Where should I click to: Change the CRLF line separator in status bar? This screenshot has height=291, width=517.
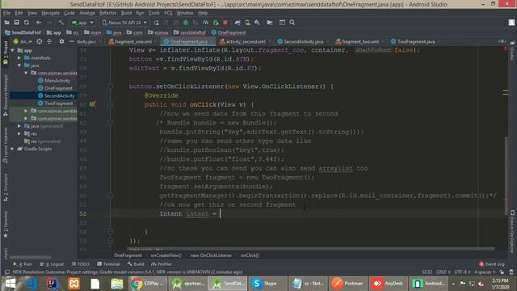(443, 272)
